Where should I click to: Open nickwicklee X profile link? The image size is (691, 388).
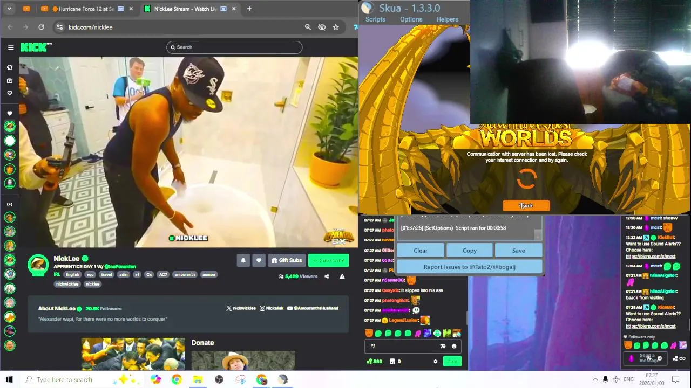point(241,308)
